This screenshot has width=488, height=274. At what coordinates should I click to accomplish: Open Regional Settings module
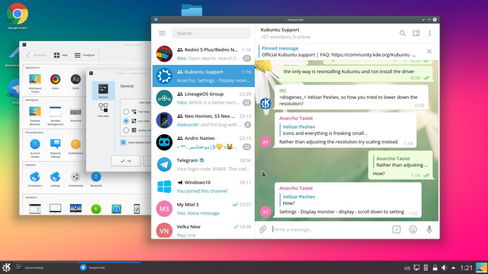pos(55,148)
